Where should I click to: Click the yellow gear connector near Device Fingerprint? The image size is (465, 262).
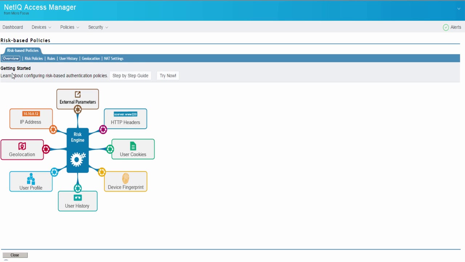pyautogui.click(x=102, y=172)
